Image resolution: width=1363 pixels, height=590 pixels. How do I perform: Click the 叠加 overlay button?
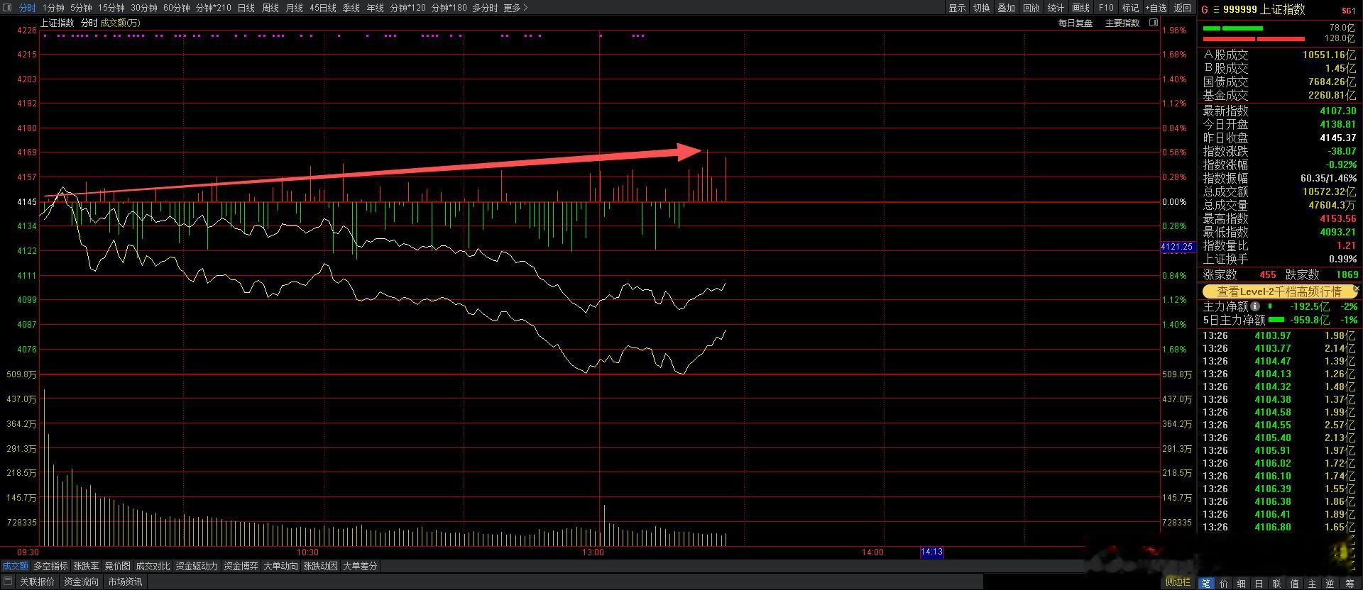point(1007,8)
